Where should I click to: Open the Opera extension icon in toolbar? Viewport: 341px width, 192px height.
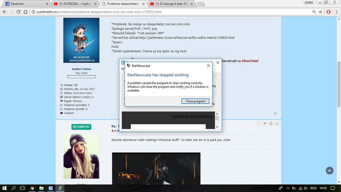point(328,12)
